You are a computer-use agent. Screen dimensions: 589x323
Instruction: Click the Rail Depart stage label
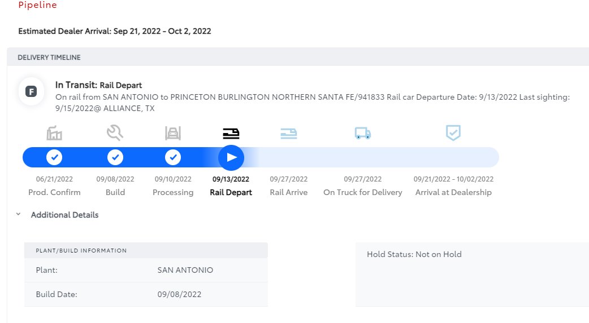[x=231, y=192]
